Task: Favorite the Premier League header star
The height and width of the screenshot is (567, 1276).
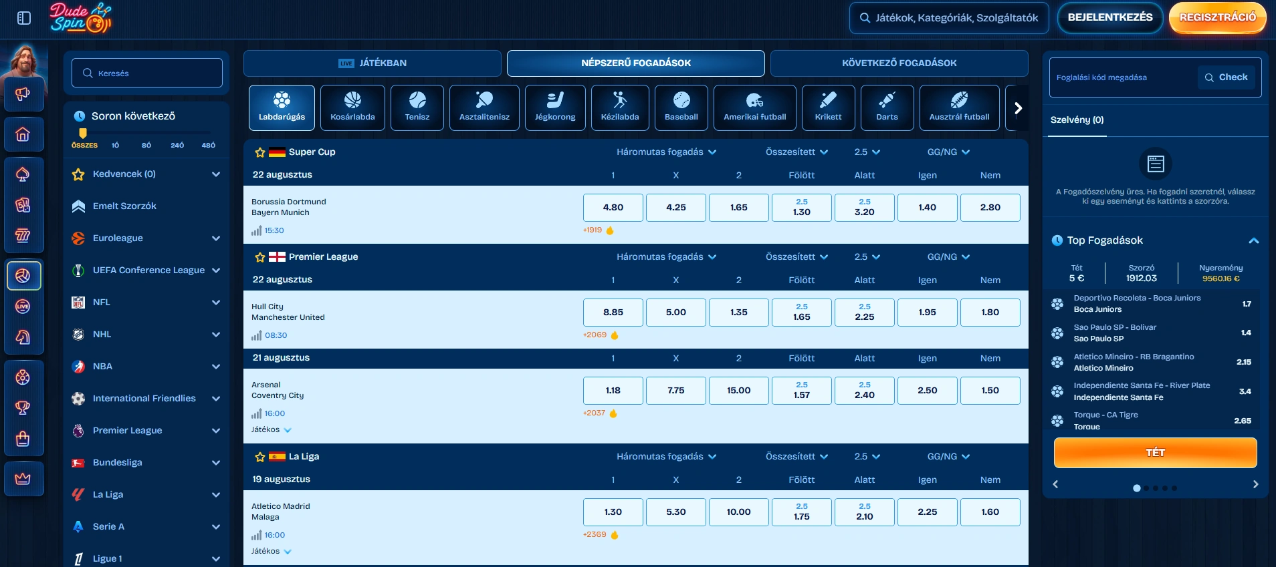Action: [x=260, y=257]
